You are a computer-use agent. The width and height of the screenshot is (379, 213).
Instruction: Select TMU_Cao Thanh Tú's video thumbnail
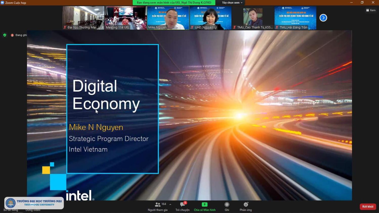(x=253, y=18)
